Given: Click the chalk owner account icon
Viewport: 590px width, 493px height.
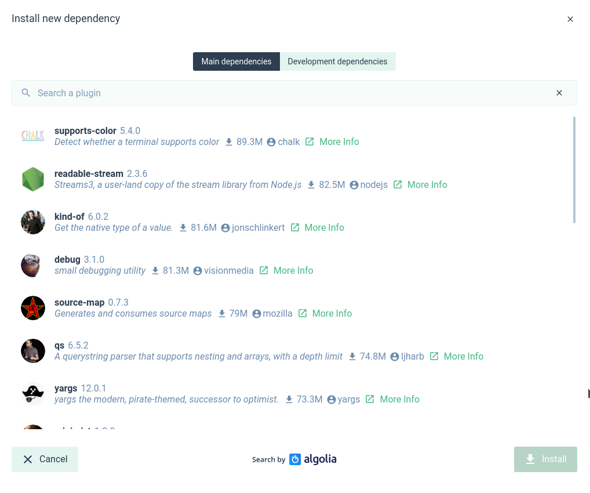Looking at the screenshot, I should point(271,142).
